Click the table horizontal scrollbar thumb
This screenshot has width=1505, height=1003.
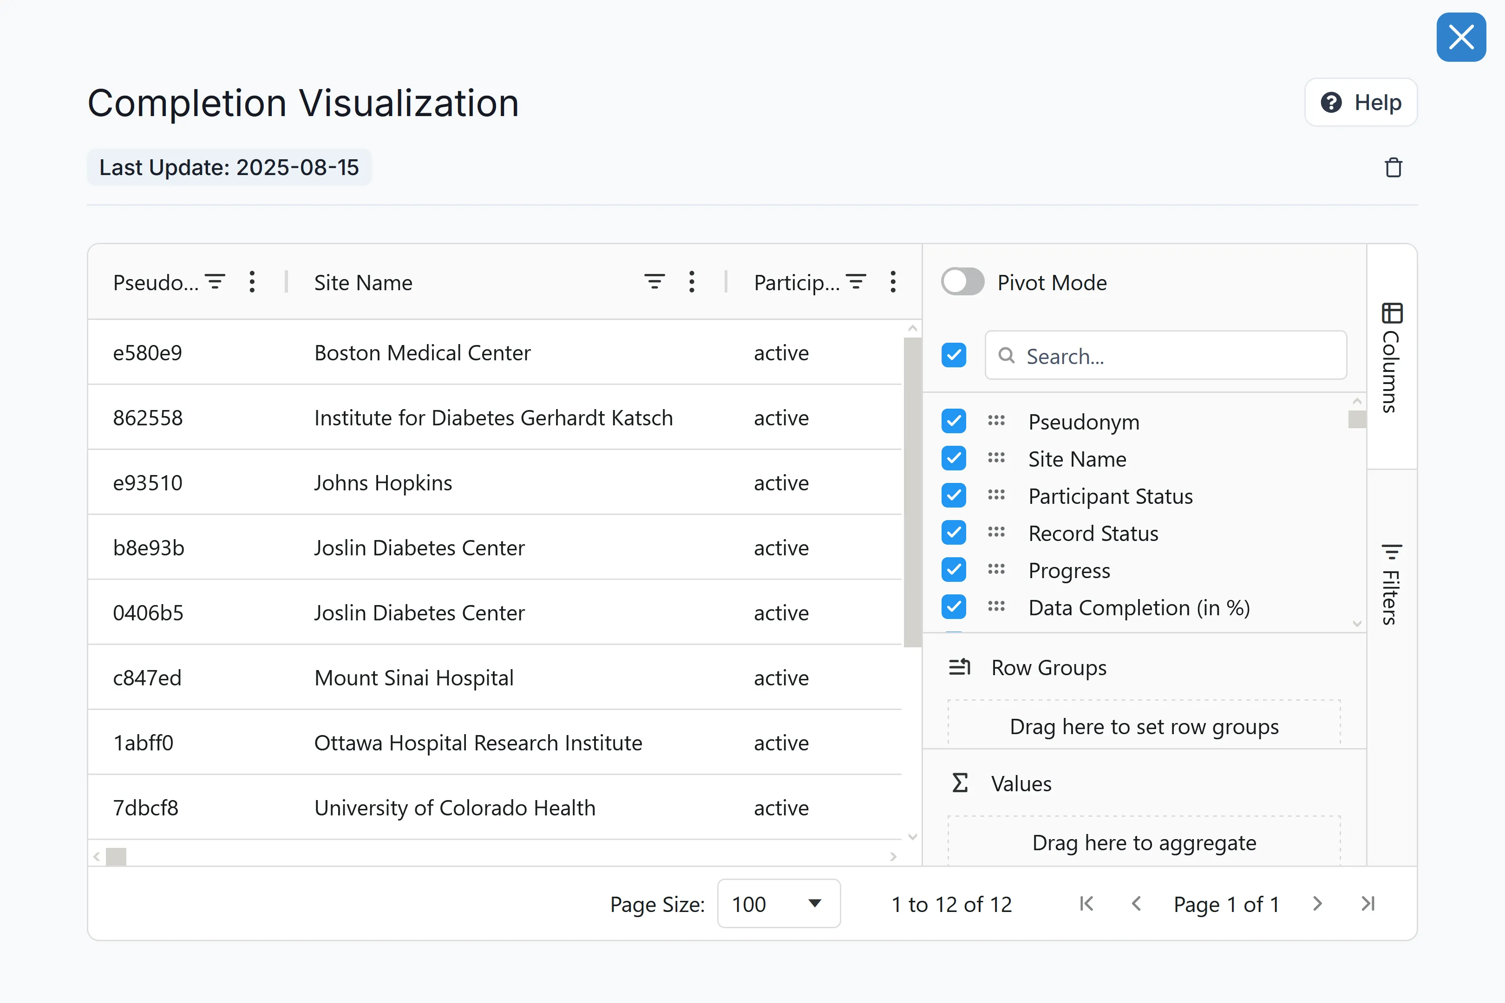[116, 857]
